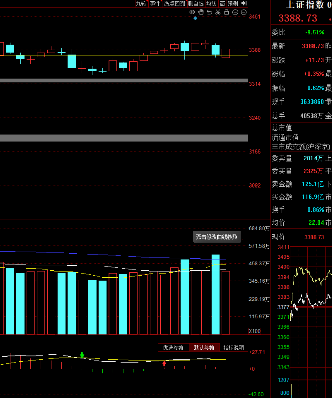Click the 卖金额 value 125.1亿
332x398 pixels.
point(313,184)
